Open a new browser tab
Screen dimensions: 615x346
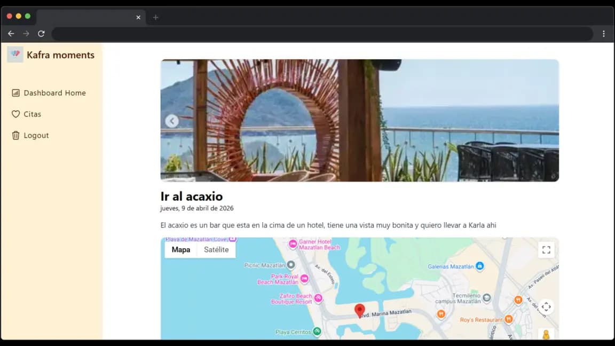tap(155, 17)
